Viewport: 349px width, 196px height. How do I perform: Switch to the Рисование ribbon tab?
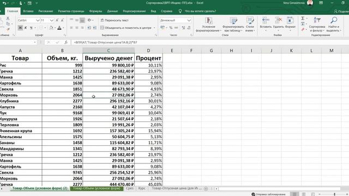click(x=46, y=11)
